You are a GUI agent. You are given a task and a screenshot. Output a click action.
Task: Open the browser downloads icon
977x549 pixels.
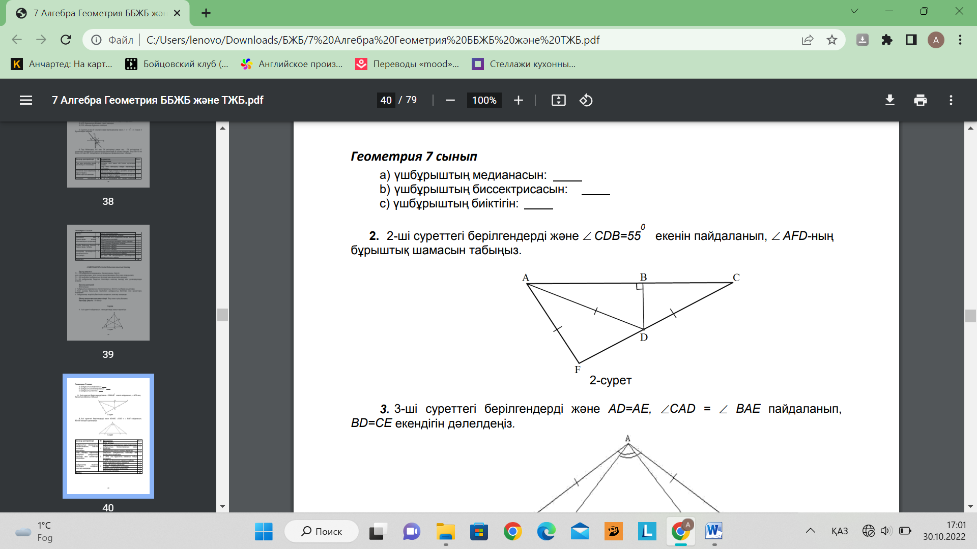click(863, 40)
